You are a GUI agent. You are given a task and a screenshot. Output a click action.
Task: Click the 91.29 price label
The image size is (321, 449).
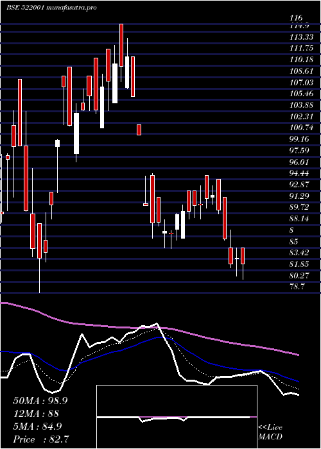click(300, 196)
